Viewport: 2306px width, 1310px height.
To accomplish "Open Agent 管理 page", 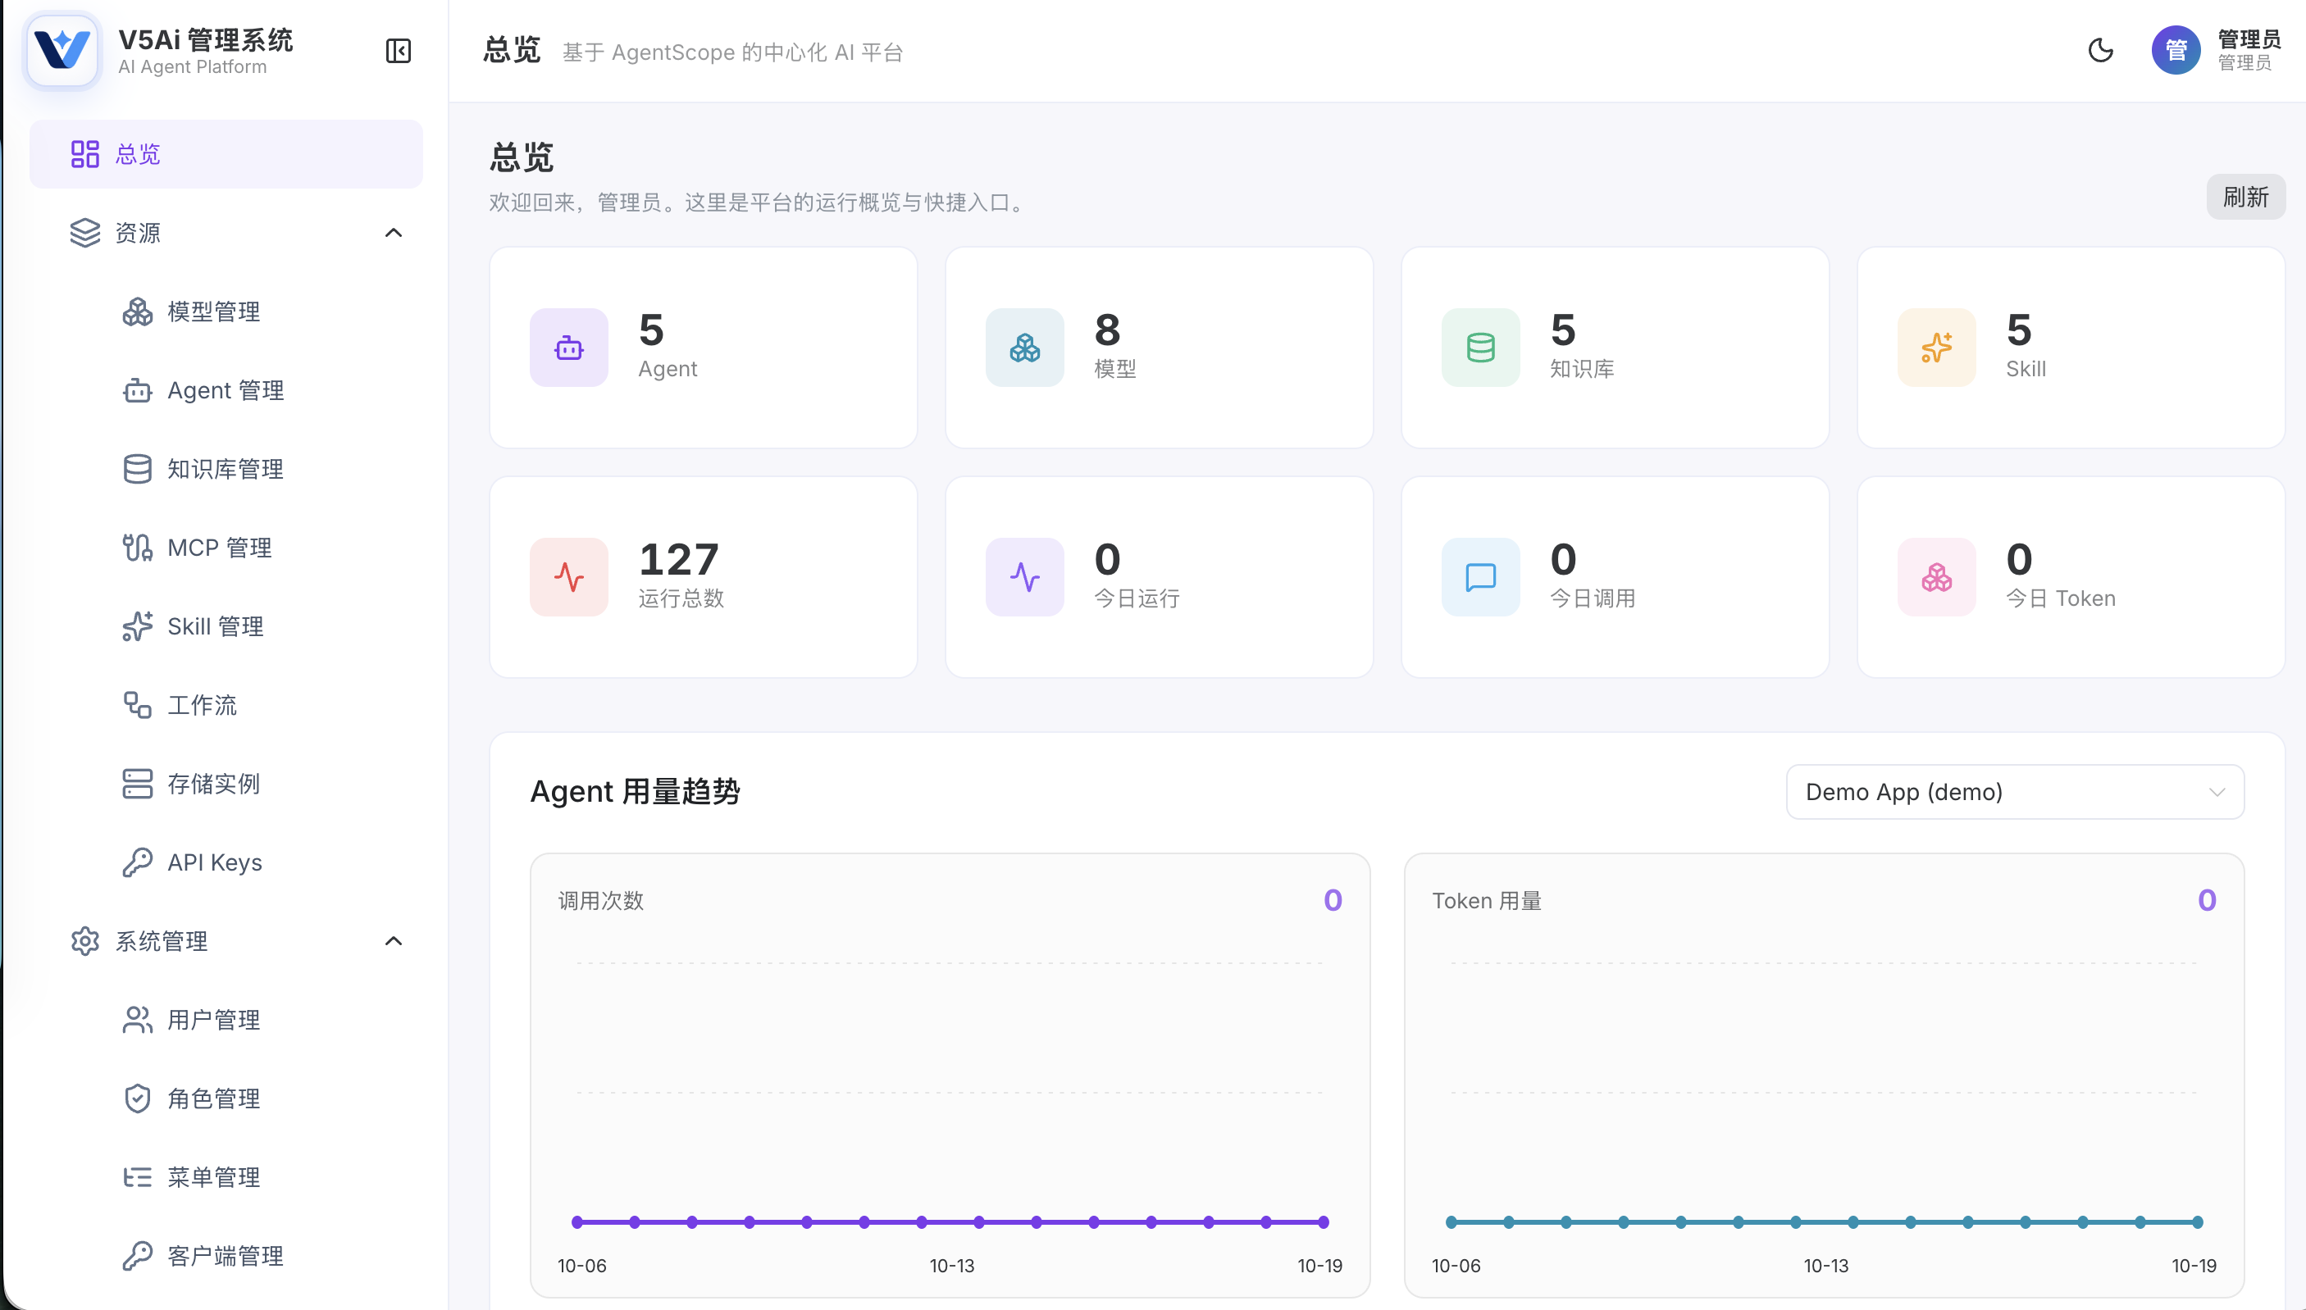I will 225,390.
